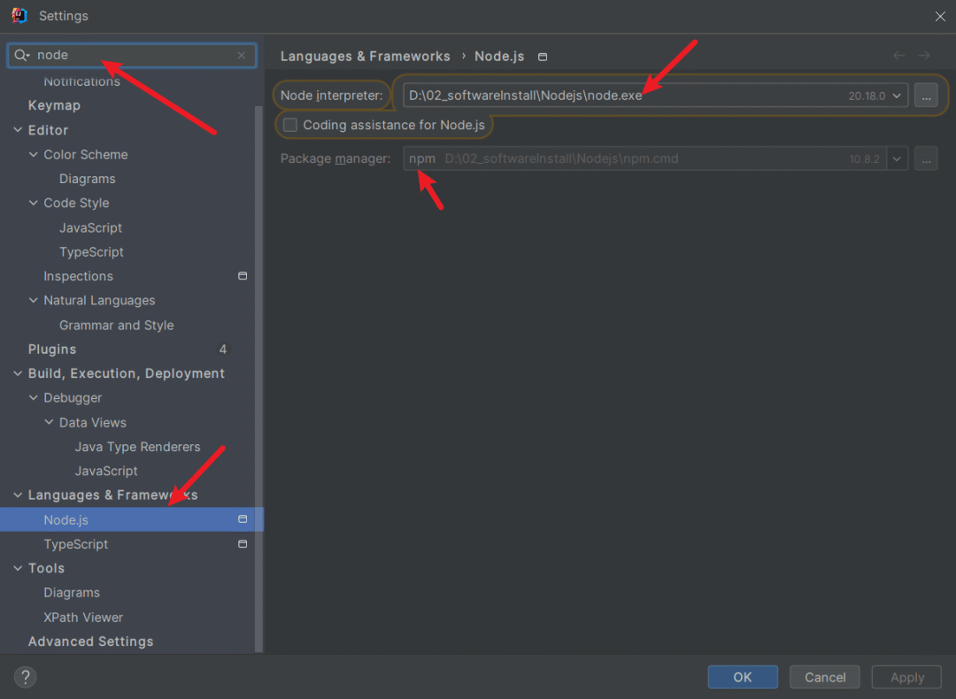Open Grammar and Style settings

coord(117,325)
